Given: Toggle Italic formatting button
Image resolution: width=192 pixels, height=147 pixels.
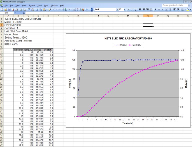Looking at the screenshot, I should tap(132, 9).
